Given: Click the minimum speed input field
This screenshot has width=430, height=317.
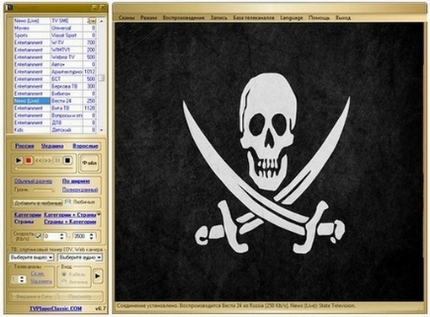Looking at the screenshot, I should coord(51,236).
